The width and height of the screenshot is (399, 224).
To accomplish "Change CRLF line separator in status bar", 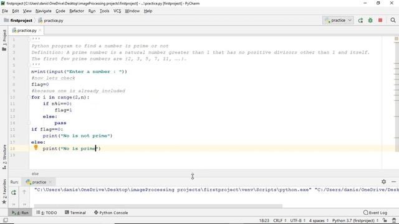I will click(x=280, y=220).
